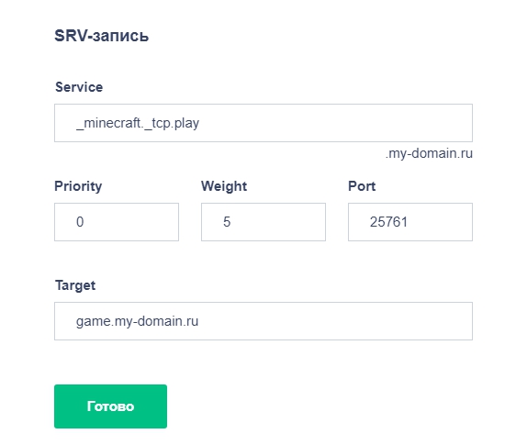
Task: Place cursor on the 25761 port value
Action: click(388, 222)
